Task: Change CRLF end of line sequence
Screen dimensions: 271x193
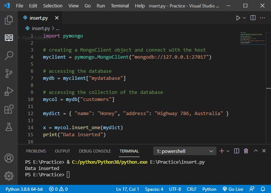Action: (192, 189)
